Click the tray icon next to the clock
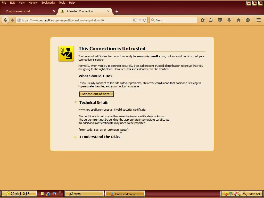 [245, 194]
